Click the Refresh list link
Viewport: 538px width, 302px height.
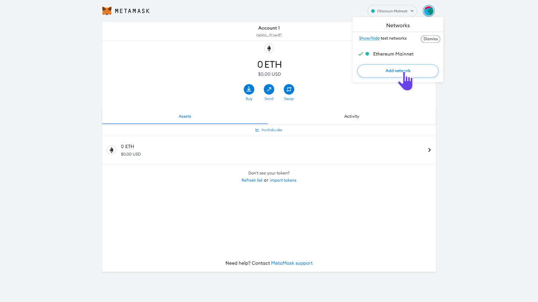click(x=252, y=180)
